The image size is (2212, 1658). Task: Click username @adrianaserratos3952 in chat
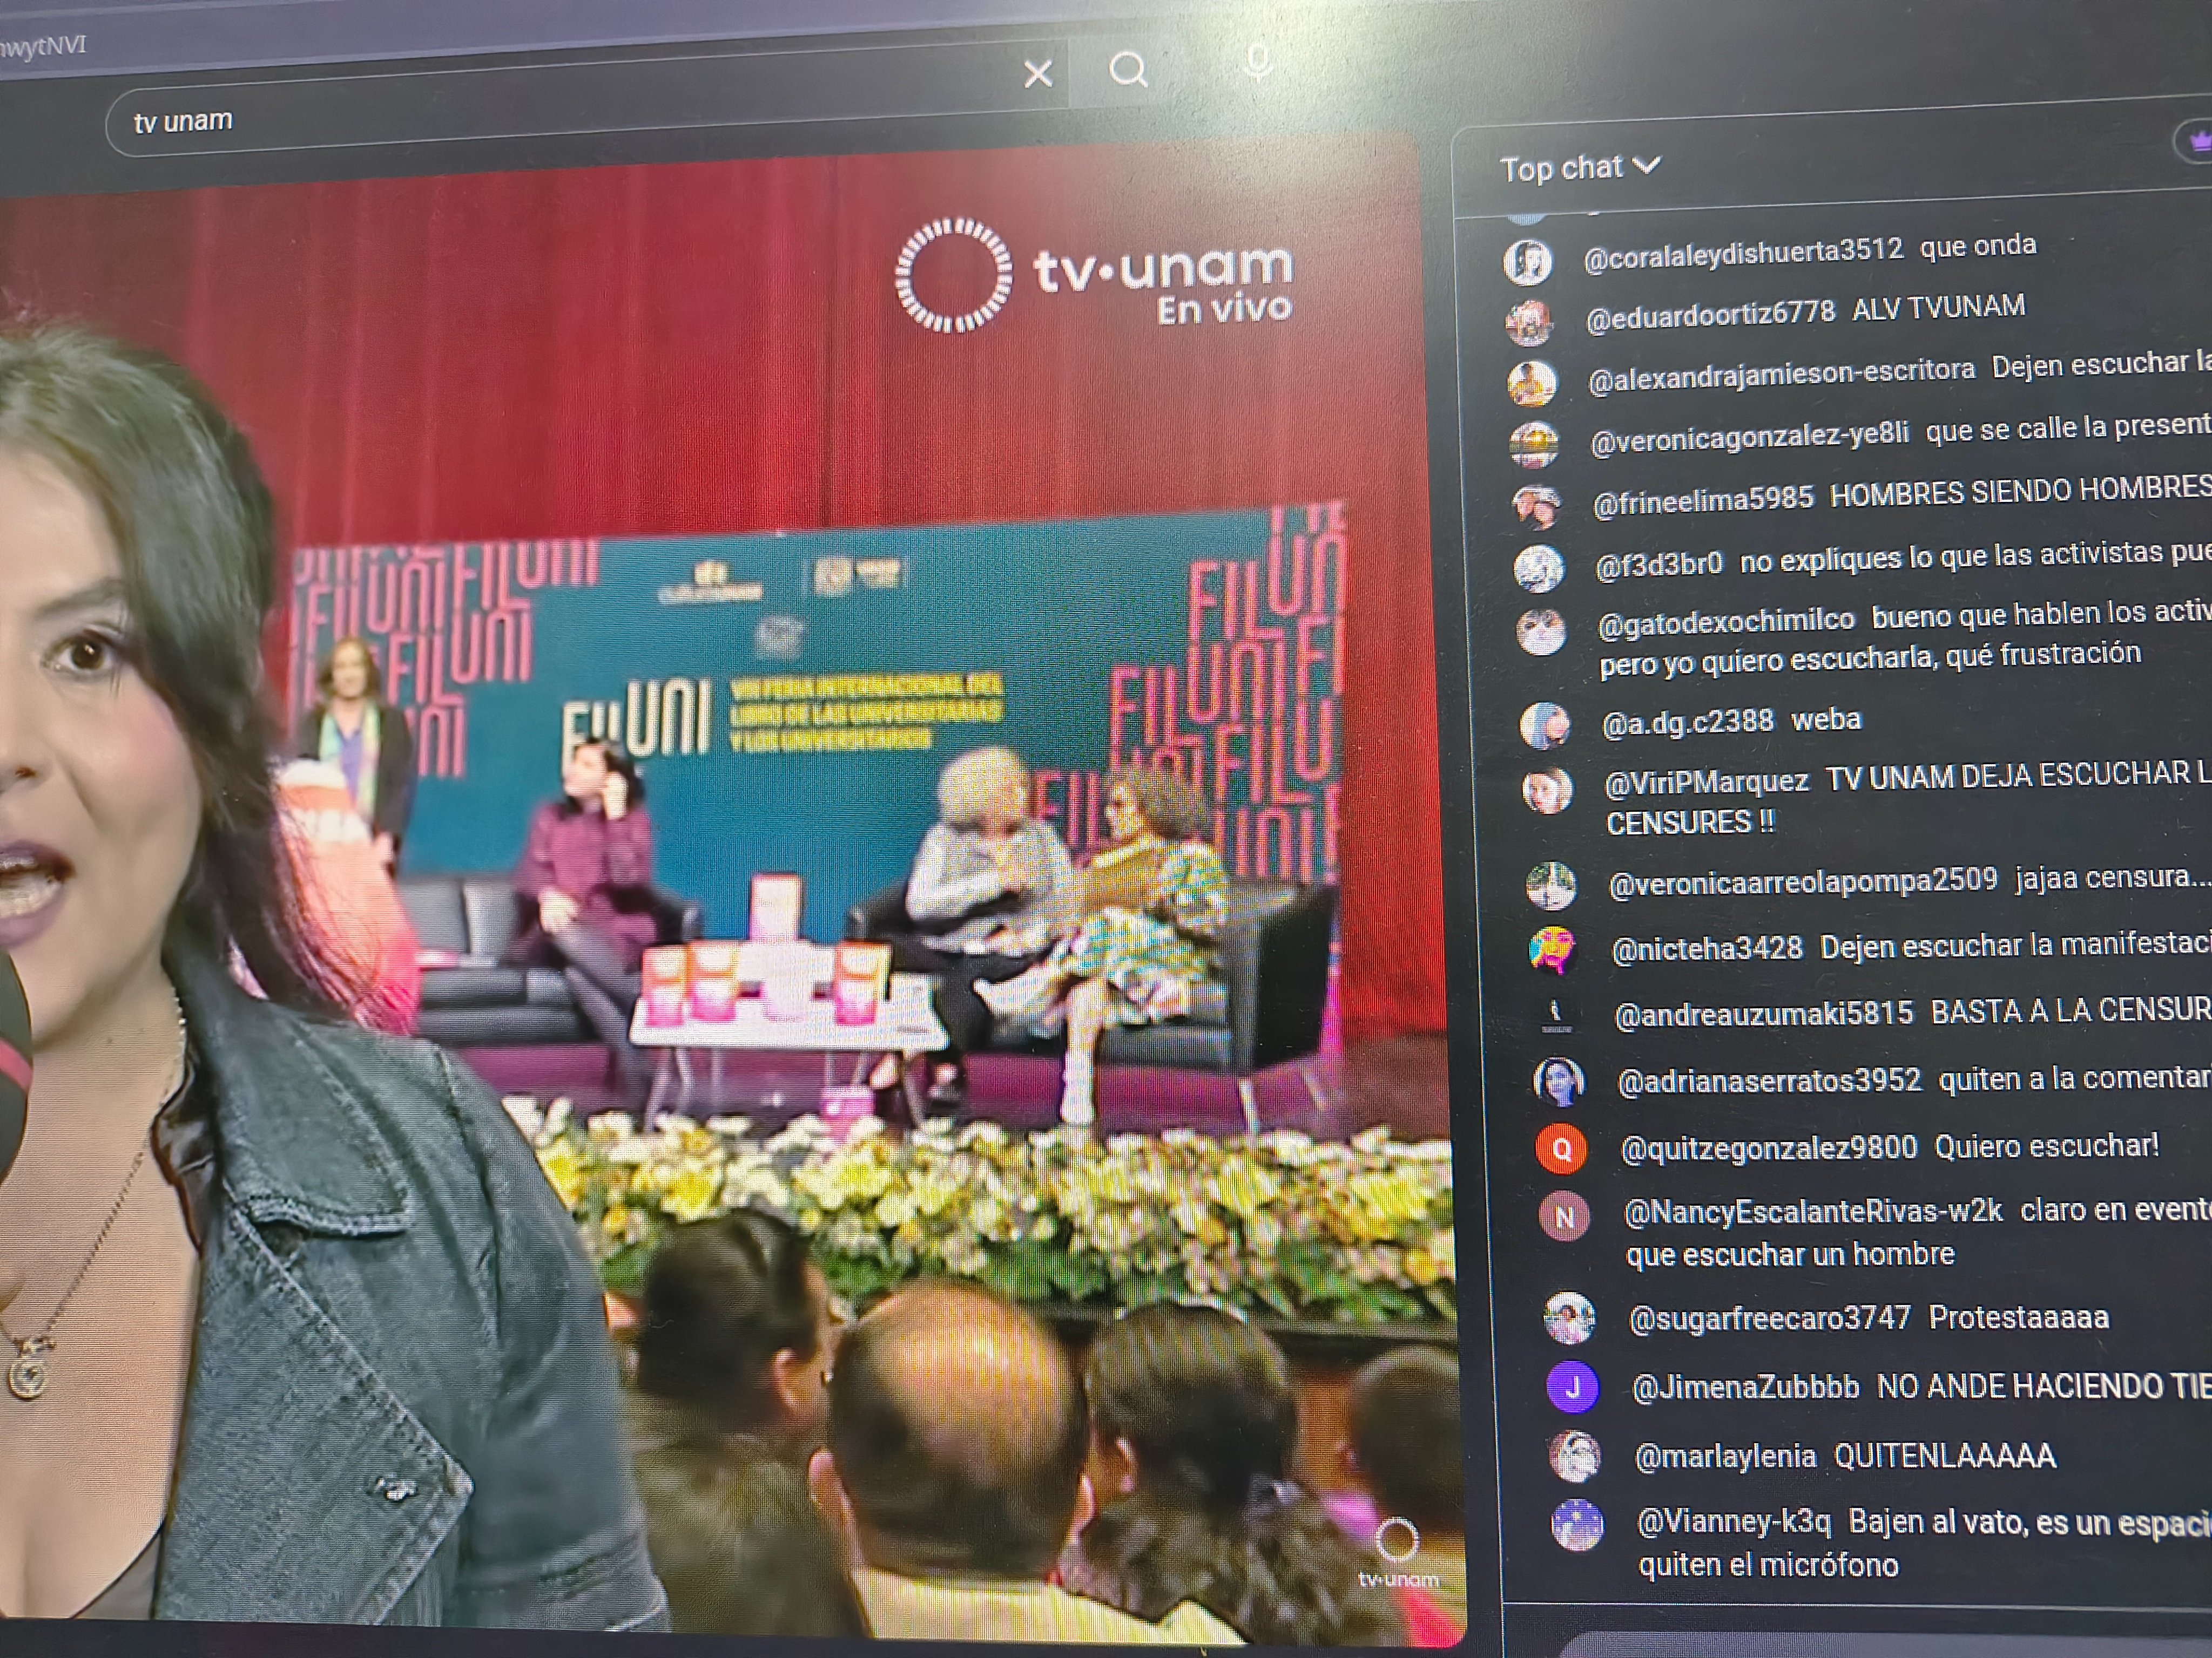tap(1770, 1081)
